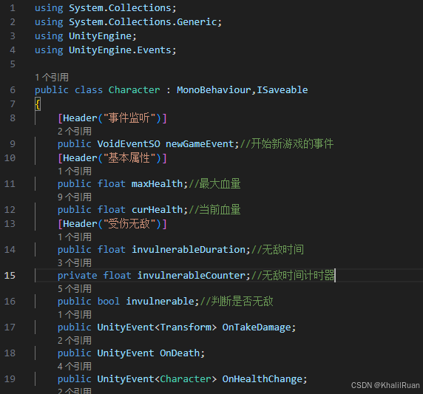Click comment '//当前血量'
Viewport: 423px width, 394px height.
tap(214, 209)
